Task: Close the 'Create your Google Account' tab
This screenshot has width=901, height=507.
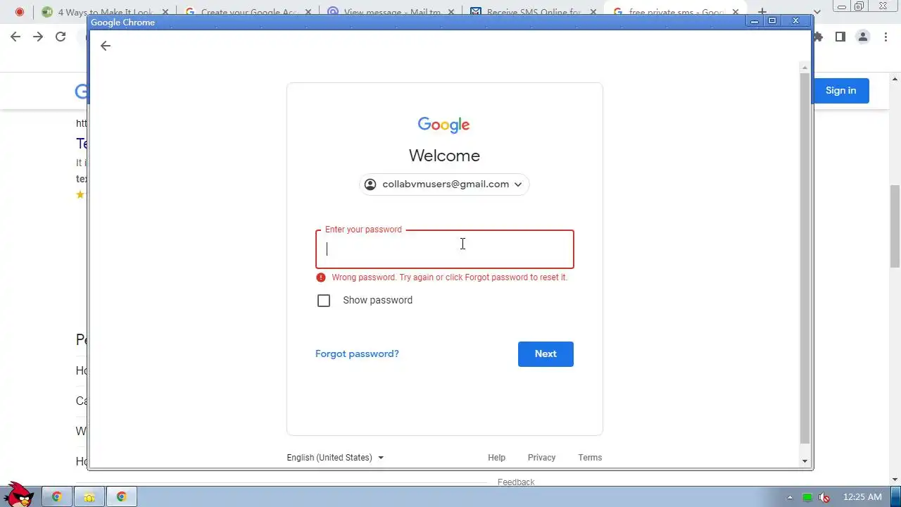Action: tap(308, 12)
